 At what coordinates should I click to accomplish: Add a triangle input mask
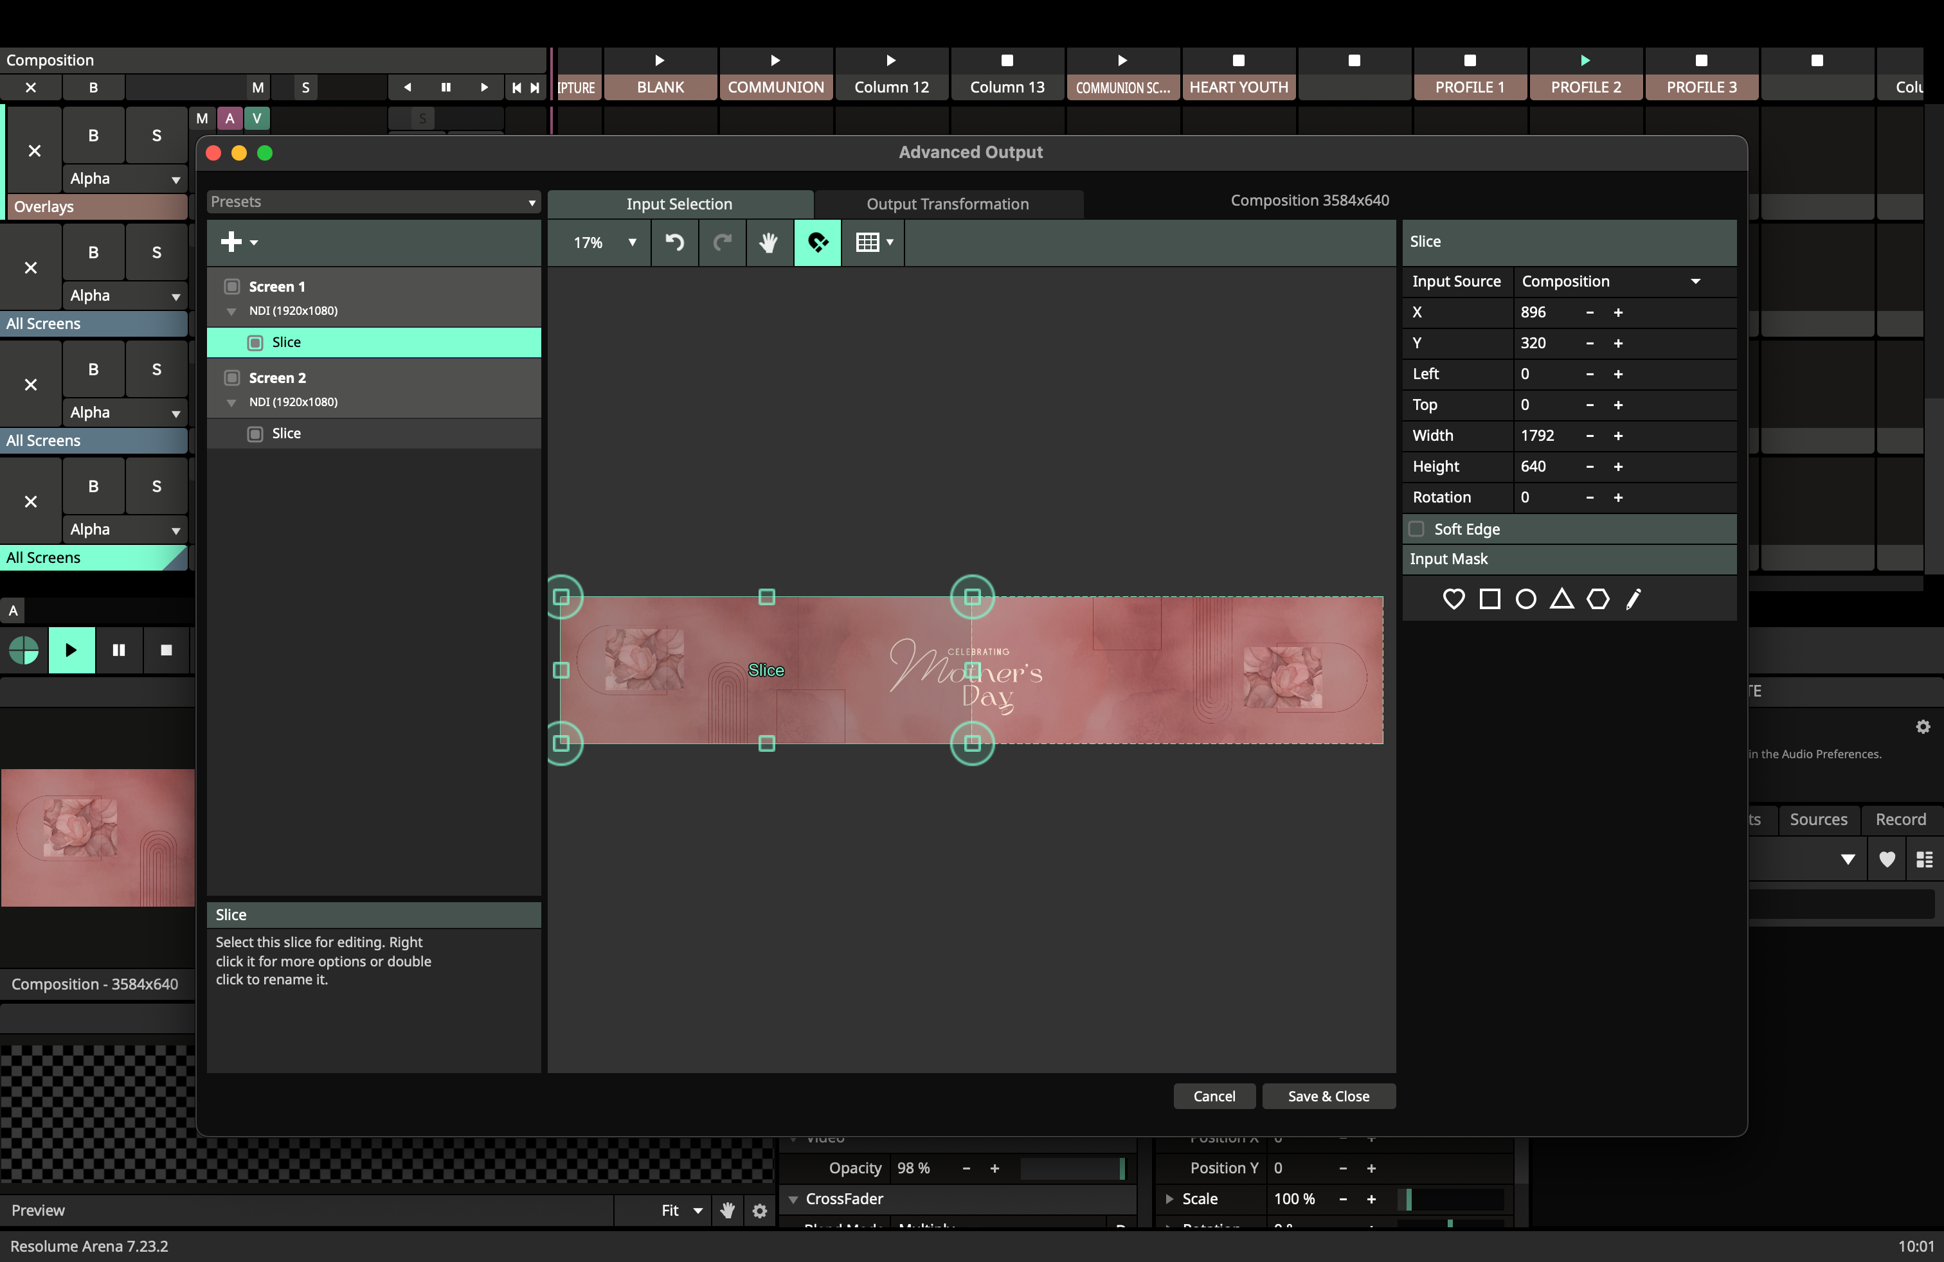click(1561, 598)
